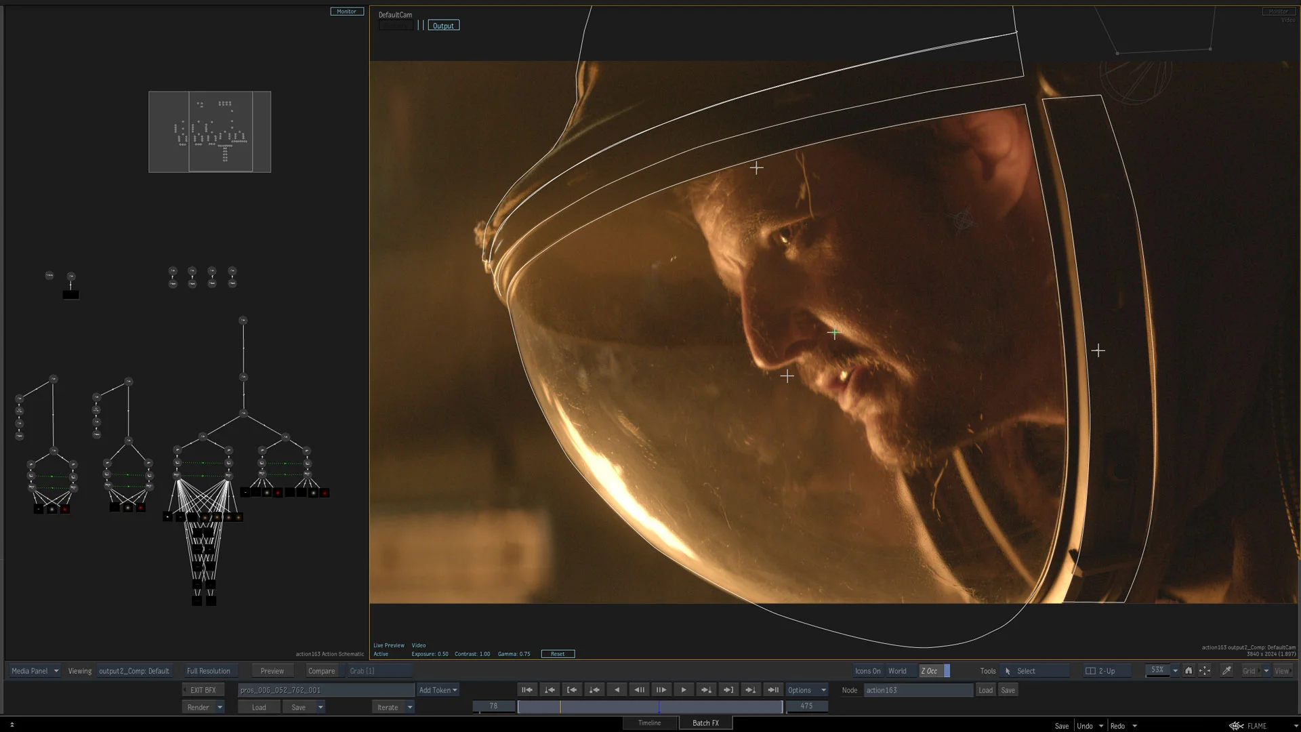1301x732 pixels.
Task: Click the pan/center crosshair viewport icon
Action: pyautogui.click(x=1205, y=671)
